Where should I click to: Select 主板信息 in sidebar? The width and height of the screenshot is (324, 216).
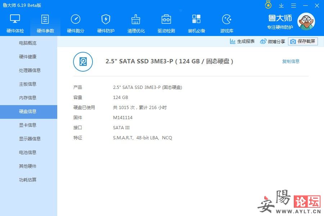28,84
